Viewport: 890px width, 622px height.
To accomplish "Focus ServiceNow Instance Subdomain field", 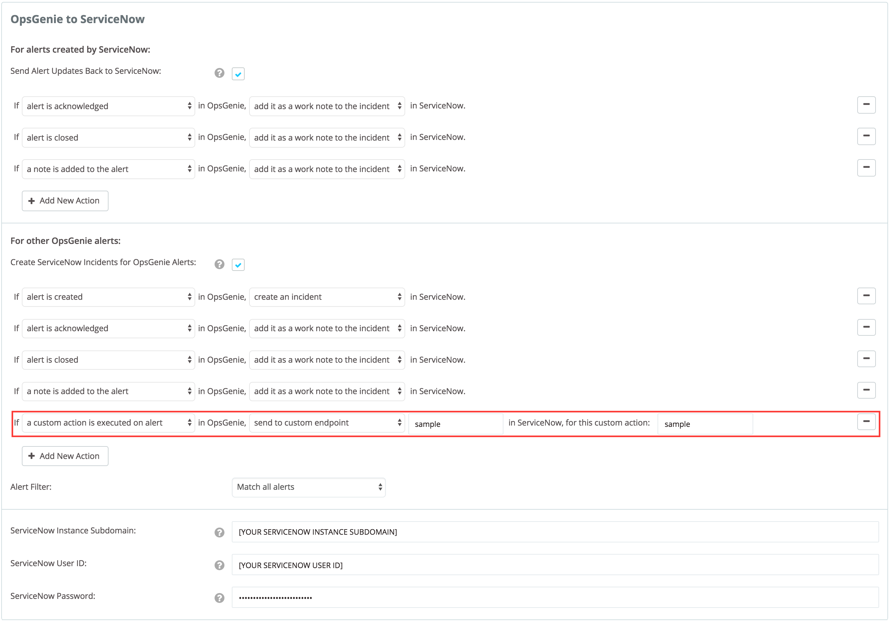I will point(555,532).
